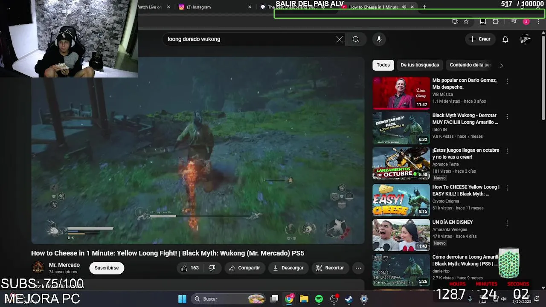Viewport: 546px width, 307px height.
Task: Click Mr. Mercado channel avatar
Action: click(x=38, y=267)
